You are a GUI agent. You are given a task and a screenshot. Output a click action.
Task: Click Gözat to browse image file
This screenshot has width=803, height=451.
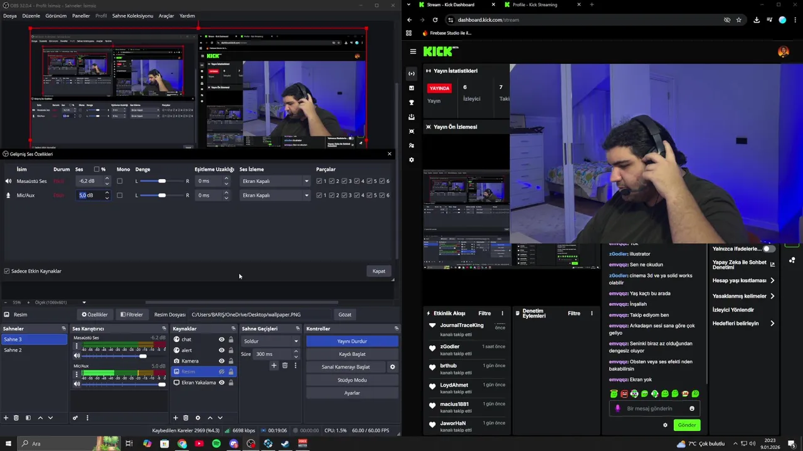tap(345, 314)
